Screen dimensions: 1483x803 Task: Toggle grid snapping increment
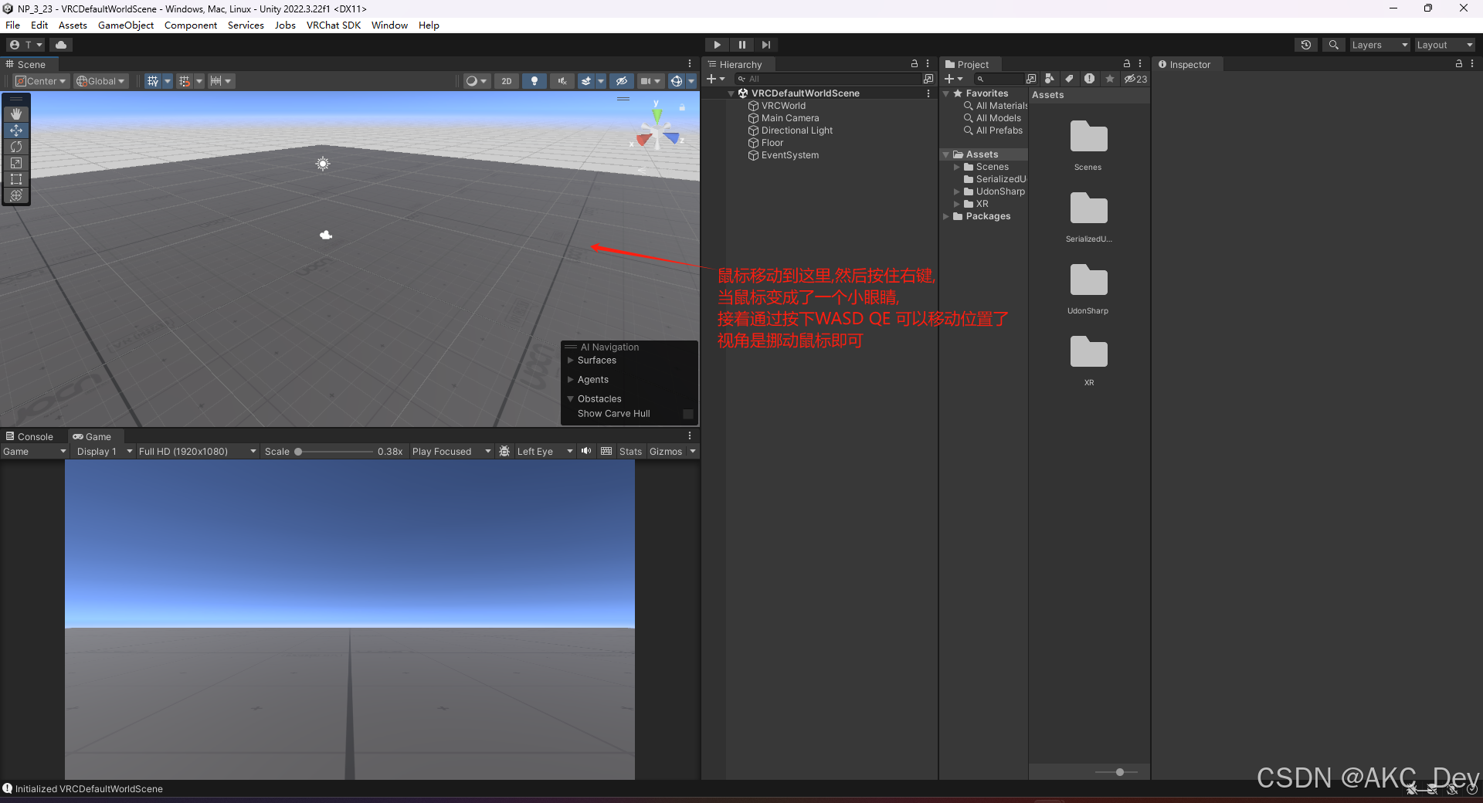point(184,81)
